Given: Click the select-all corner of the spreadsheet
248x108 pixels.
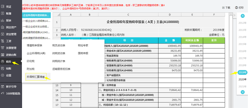Looking at the screenshot, I should pos(57,15).
